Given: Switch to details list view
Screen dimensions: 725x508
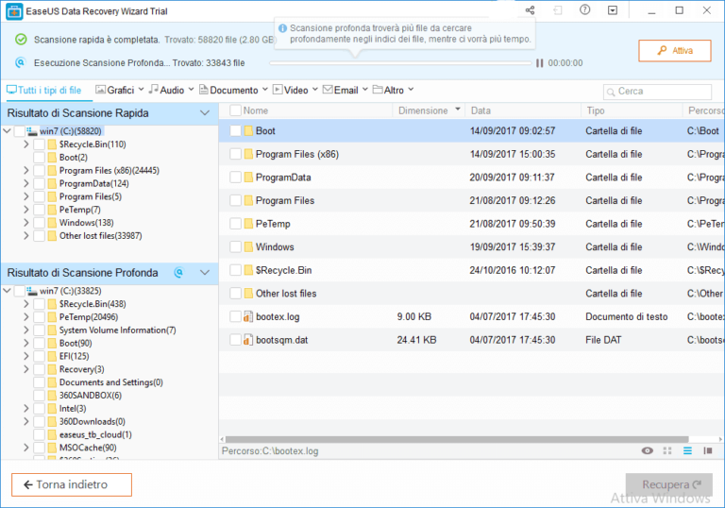Looking at the screenshot, I should (x=687, y=451).
